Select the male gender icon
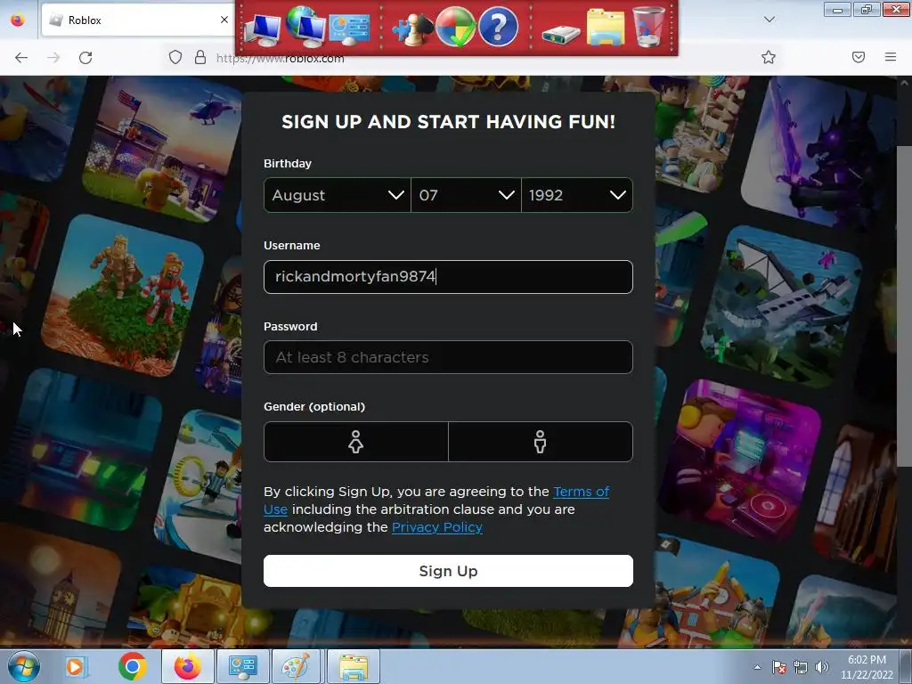 coord(541,442)
